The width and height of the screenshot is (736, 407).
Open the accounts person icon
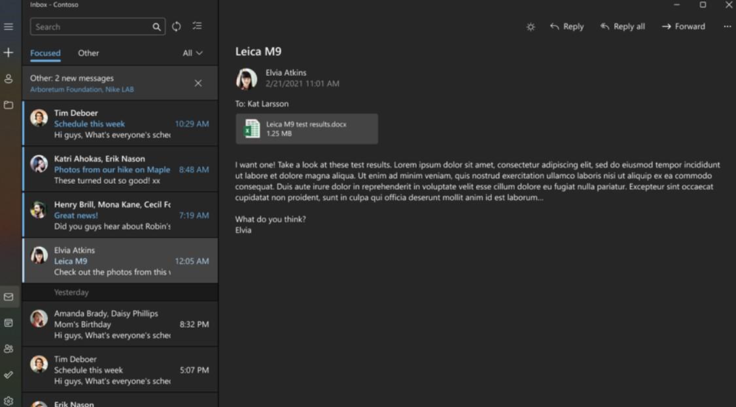(x=9, y=79)
